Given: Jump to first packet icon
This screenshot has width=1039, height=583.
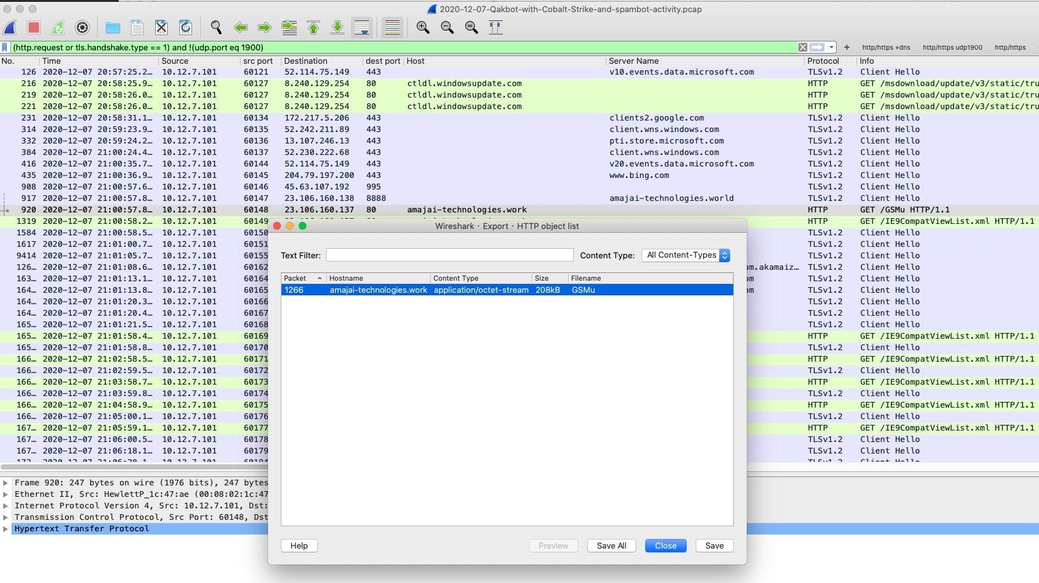Looking at the screenshot, I should coord(313,27).
